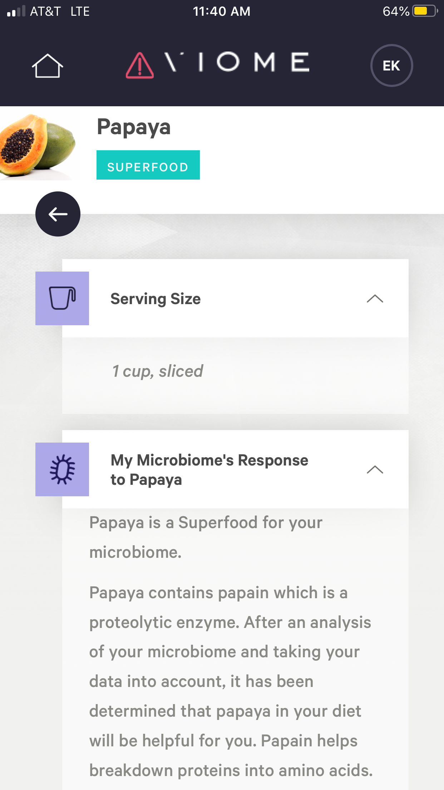Image resolution: width=444 pixels, height=790 pixels.
Task: Tap the battery indicator in status bar
Action: 424,11
